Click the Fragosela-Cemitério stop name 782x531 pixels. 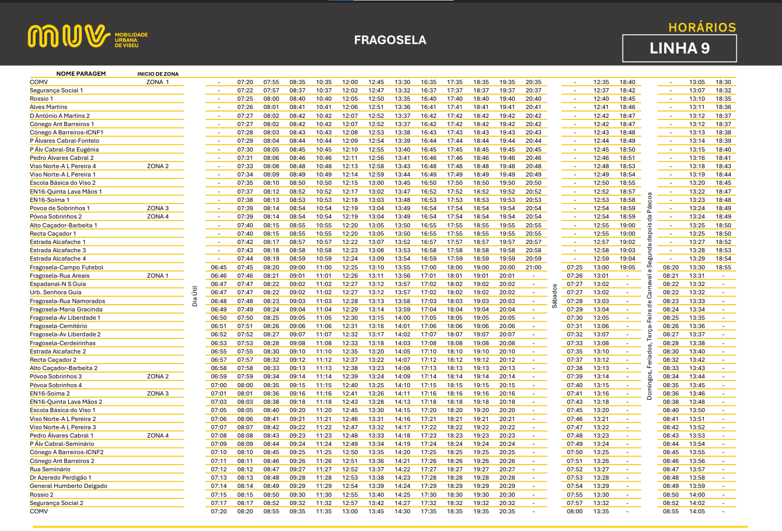(x=58, y=326)
